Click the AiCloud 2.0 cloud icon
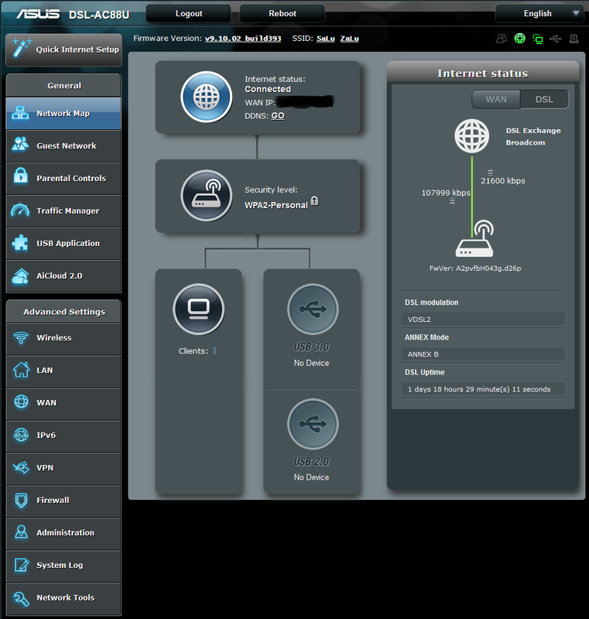The height and width of the screenshot is (619, 589). point(20,275)
